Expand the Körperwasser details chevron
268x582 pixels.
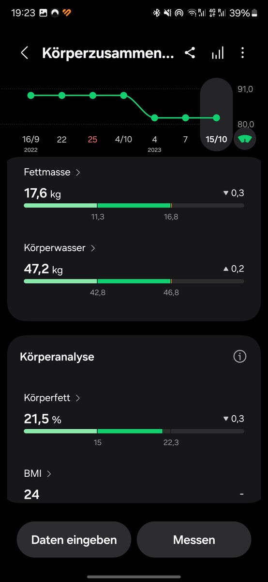coord(93,248)
